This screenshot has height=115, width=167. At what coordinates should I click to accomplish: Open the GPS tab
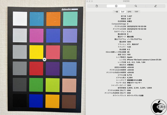[x=130, y=12]
